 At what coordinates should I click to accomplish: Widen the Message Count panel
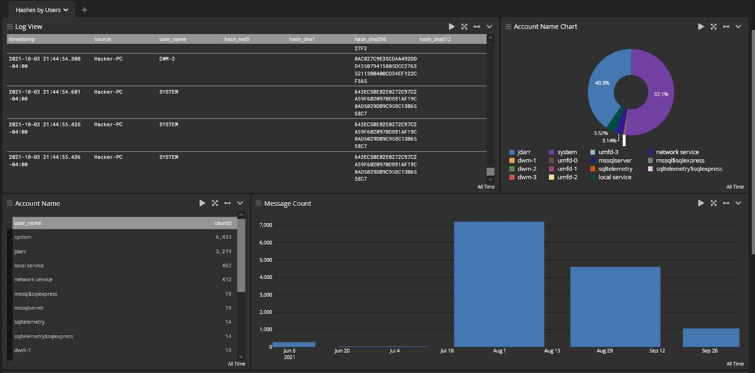726,203
